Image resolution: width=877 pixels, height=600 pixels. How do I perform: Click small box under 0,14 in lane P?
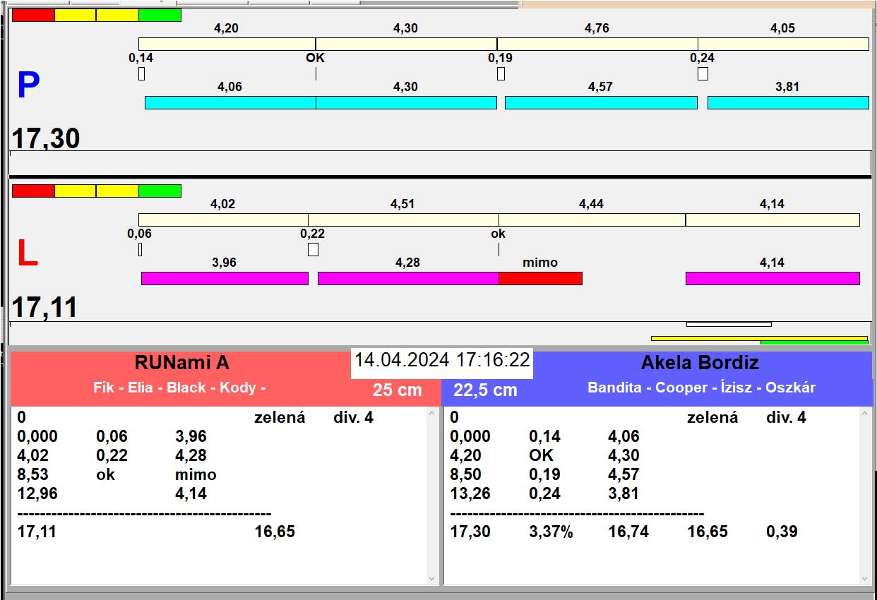click(x=141, y=73)
